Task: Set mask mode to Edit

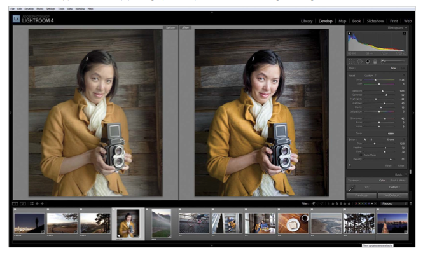Action: click(x=403, y=68)
